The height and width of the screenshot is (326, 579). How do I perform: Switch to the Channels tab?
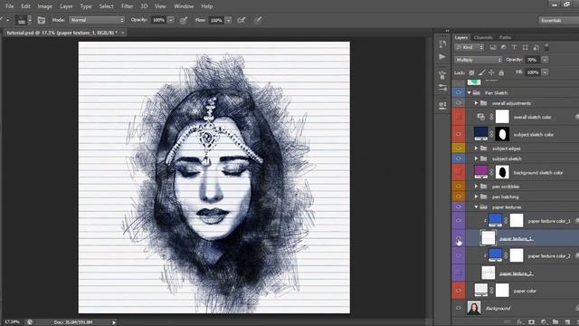tap(483, 37)
